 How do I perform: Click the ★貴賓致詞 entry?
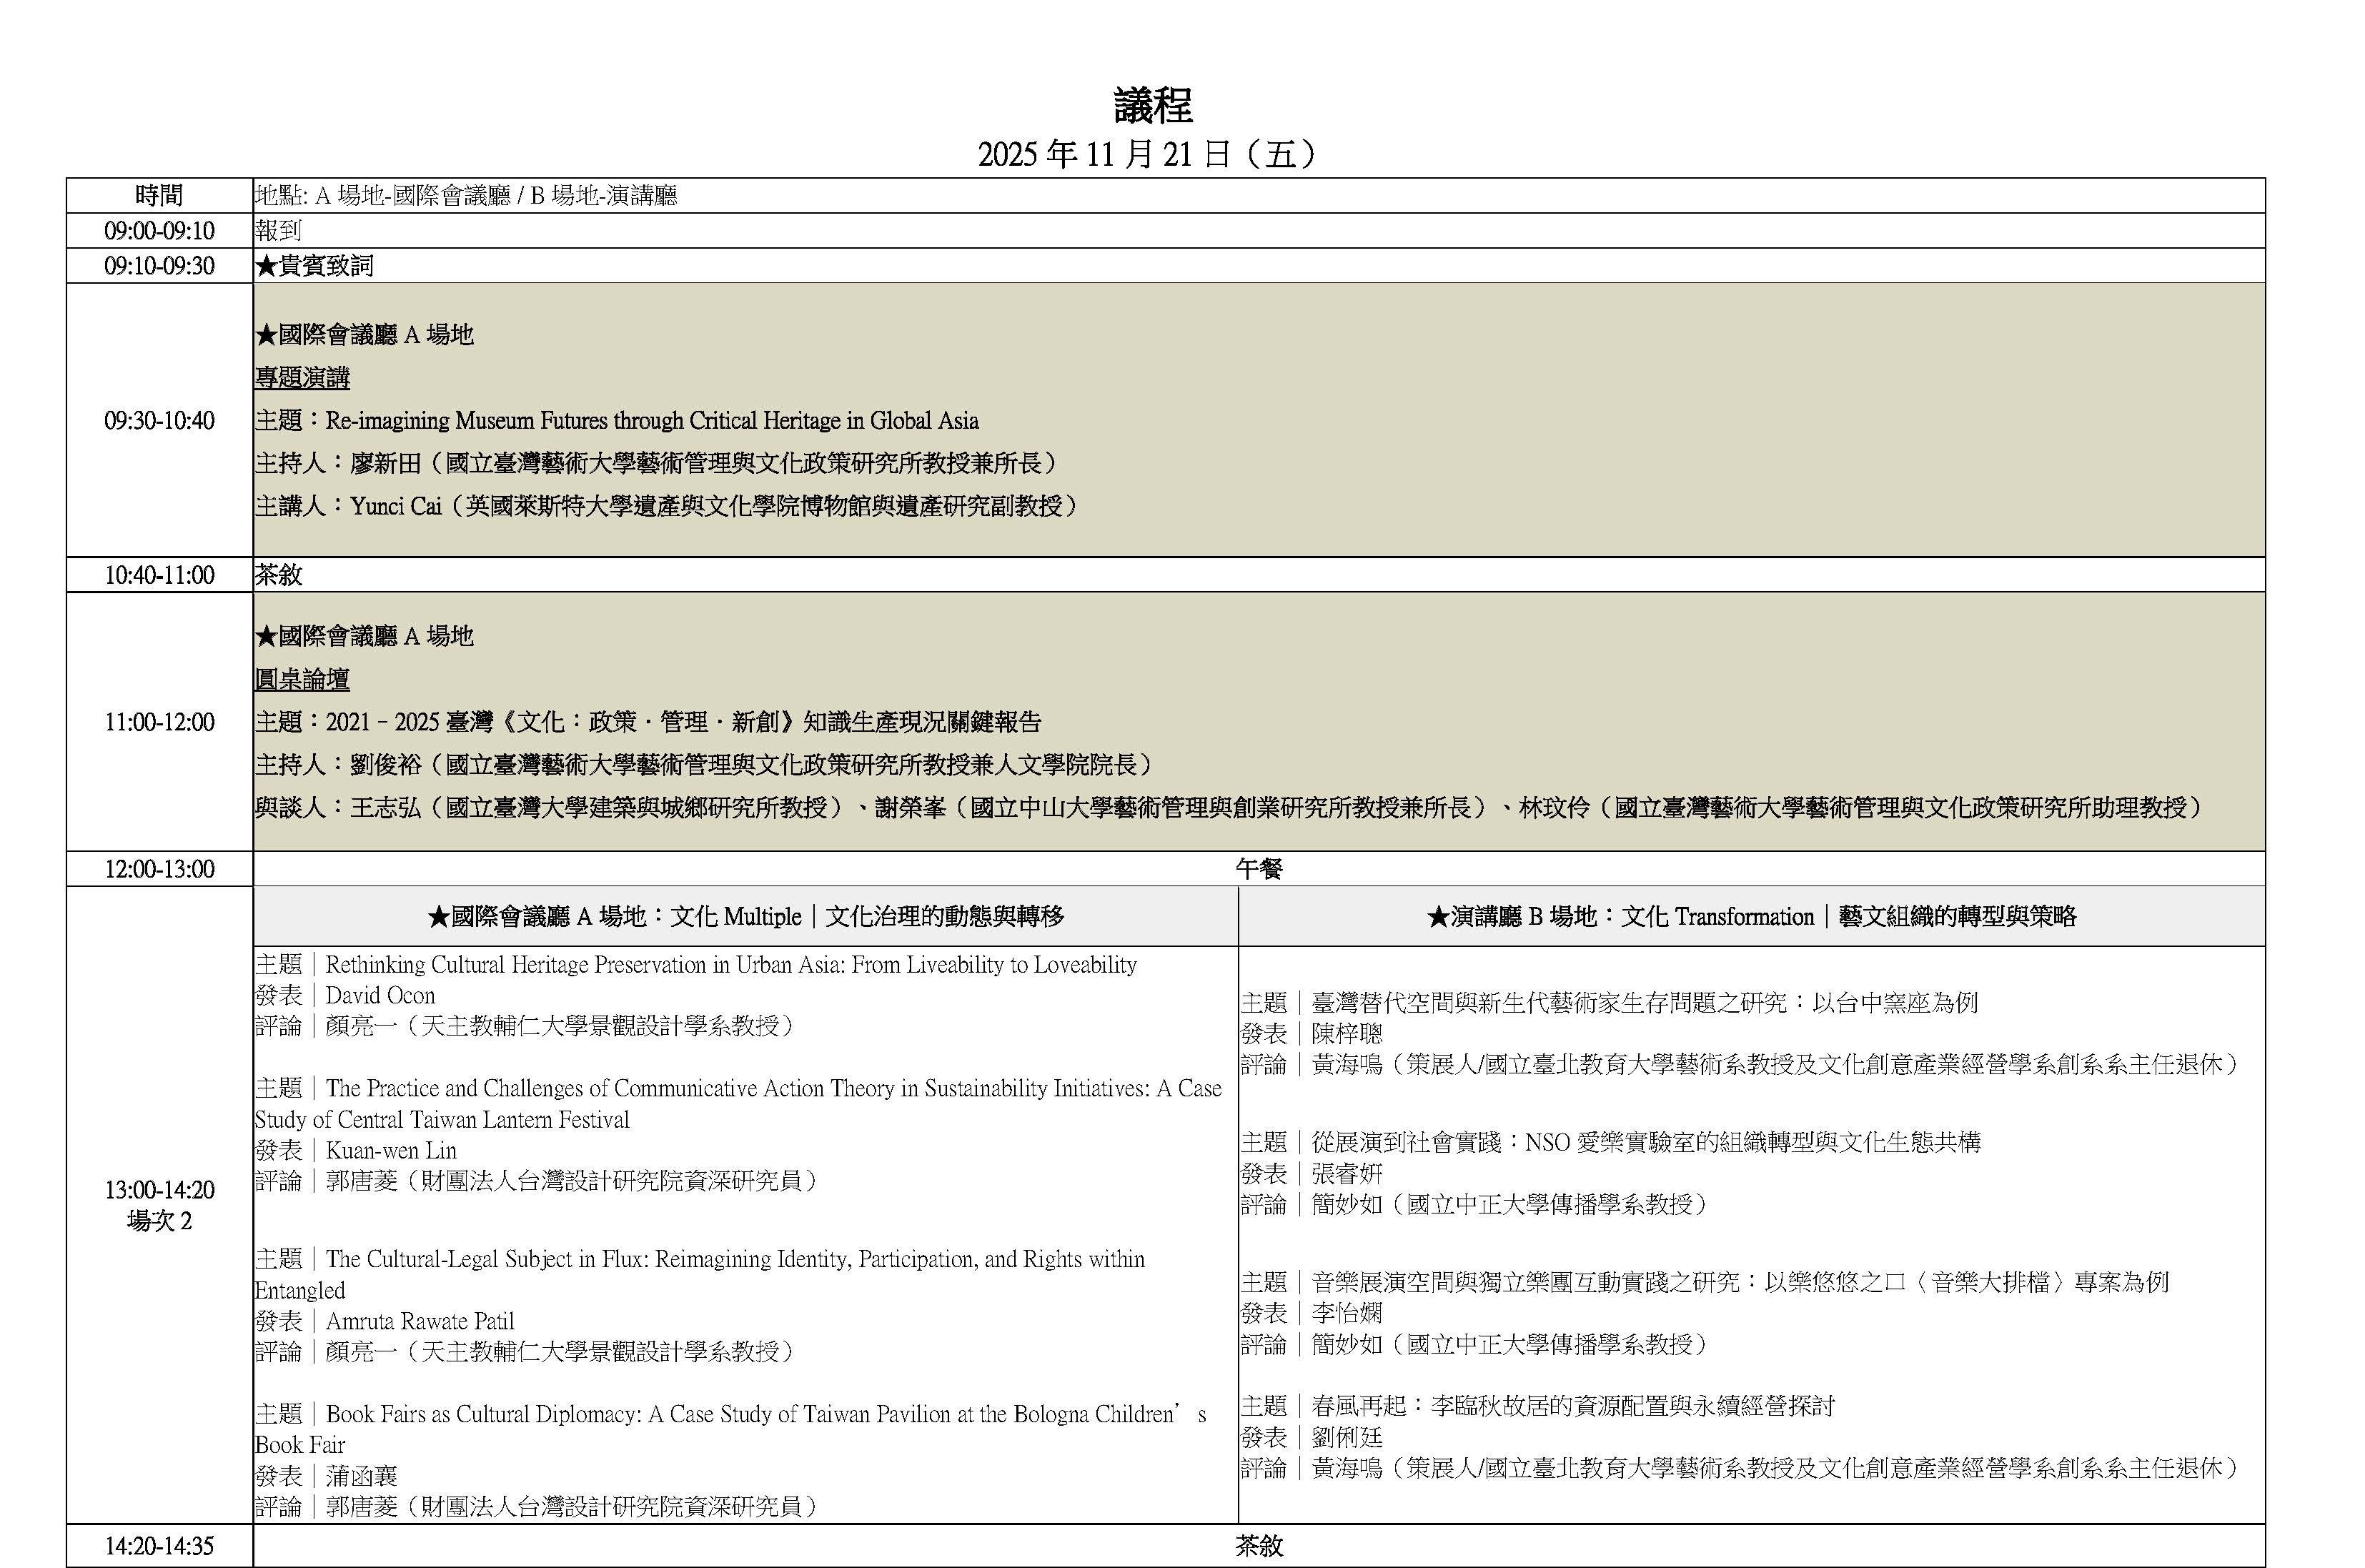coord(314,266)
